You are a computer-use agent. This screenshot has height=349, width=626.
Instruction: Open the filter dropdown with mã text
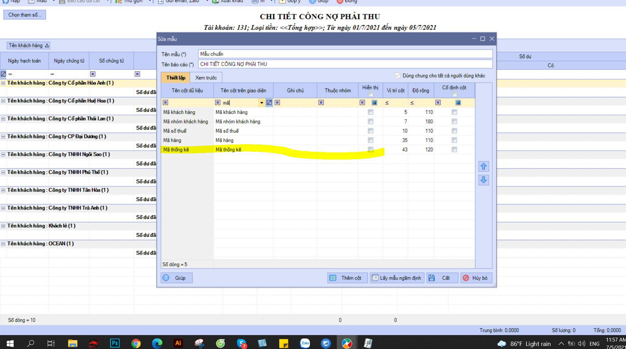click(x=262, y=103)
